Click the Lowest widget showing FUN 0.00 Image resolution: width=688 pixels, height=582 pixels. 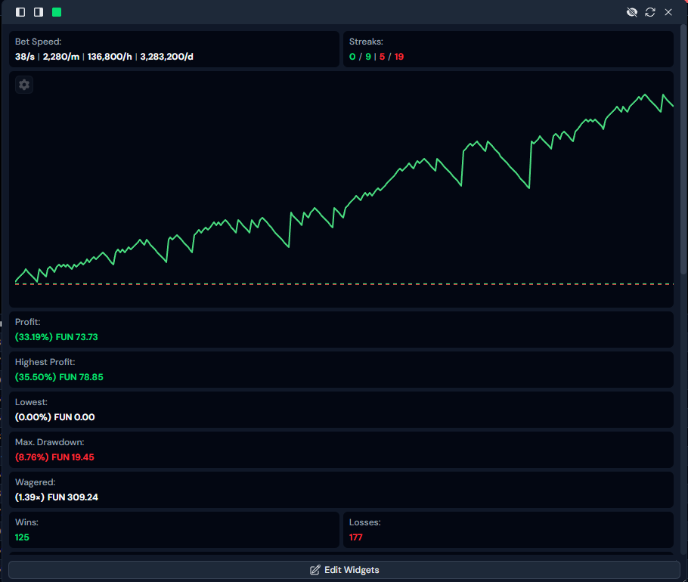[340, 410]
